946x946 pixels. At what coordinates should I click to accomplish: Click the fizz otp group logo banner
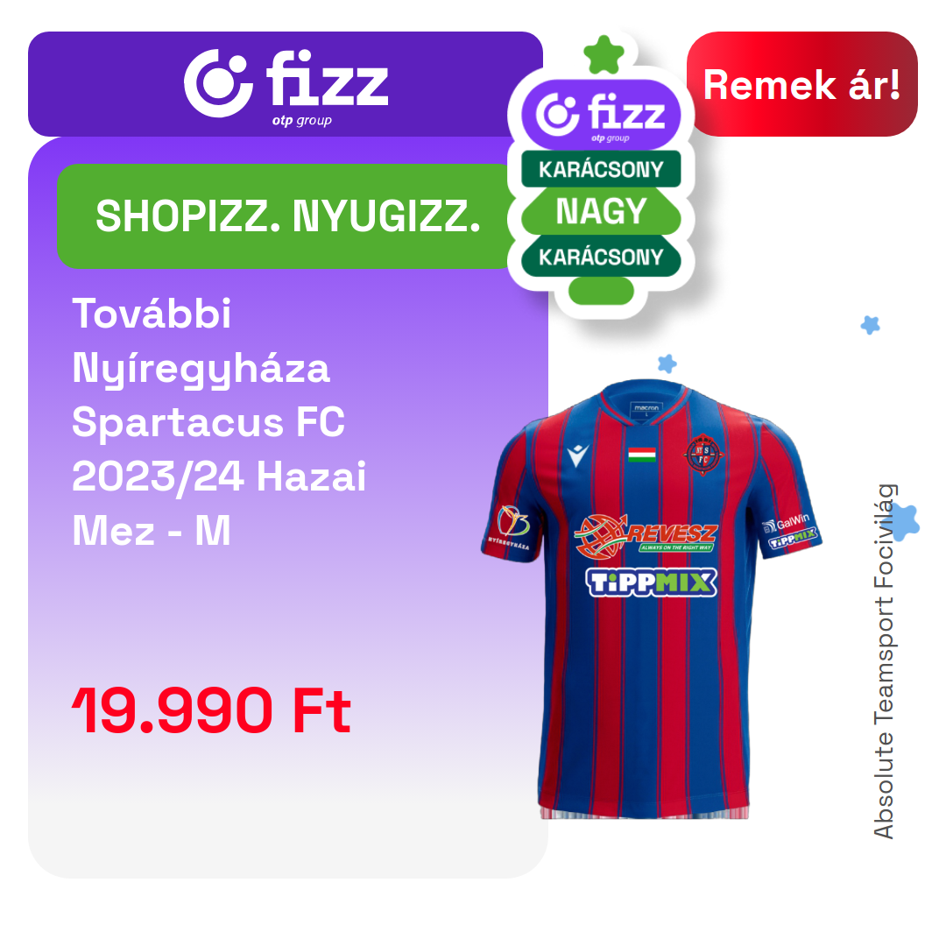point(286,84)
